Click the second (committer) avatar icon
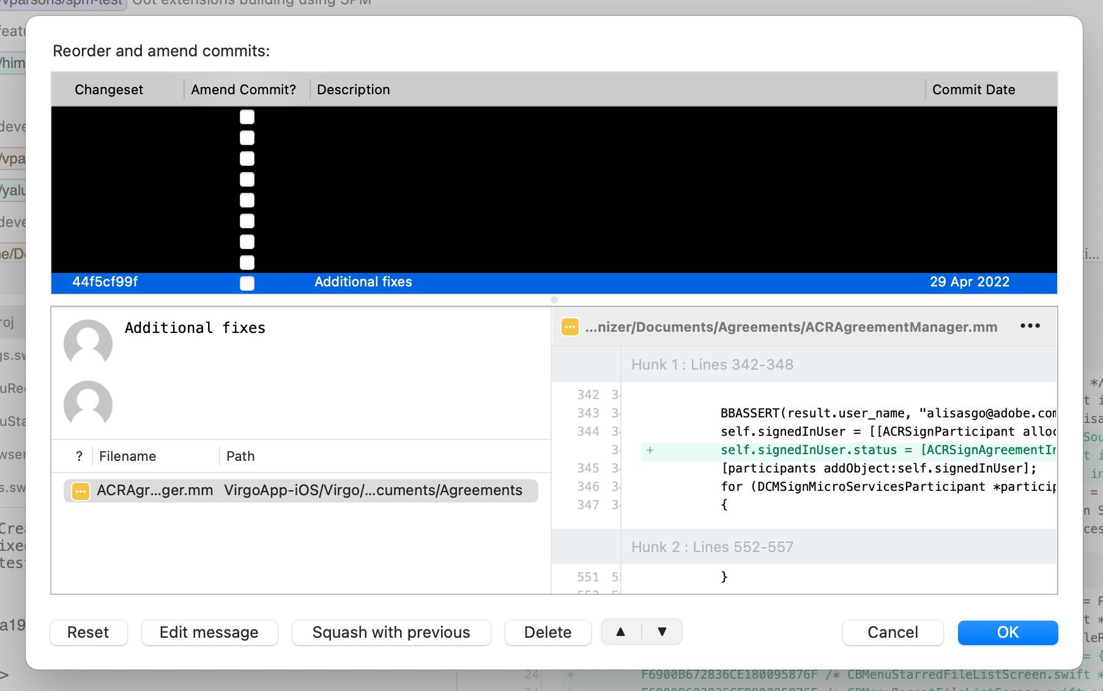1103x691 pixels. (x=88, y=404)
